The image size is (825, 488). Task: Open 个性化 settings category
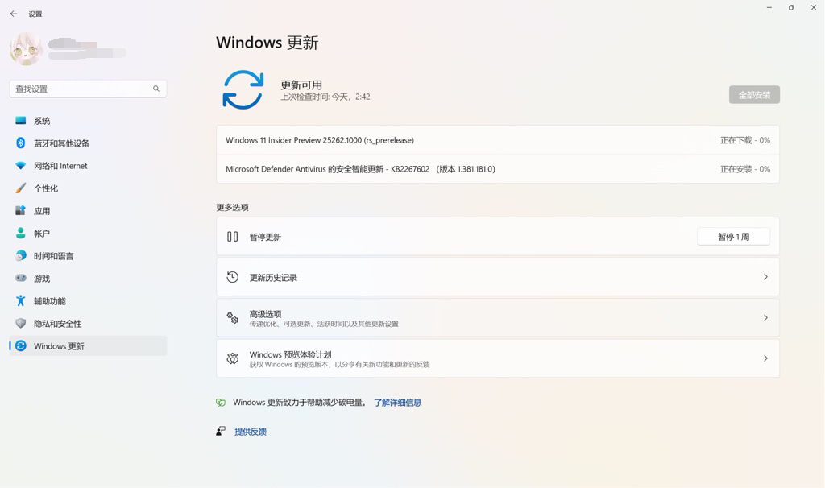(88, 188)
